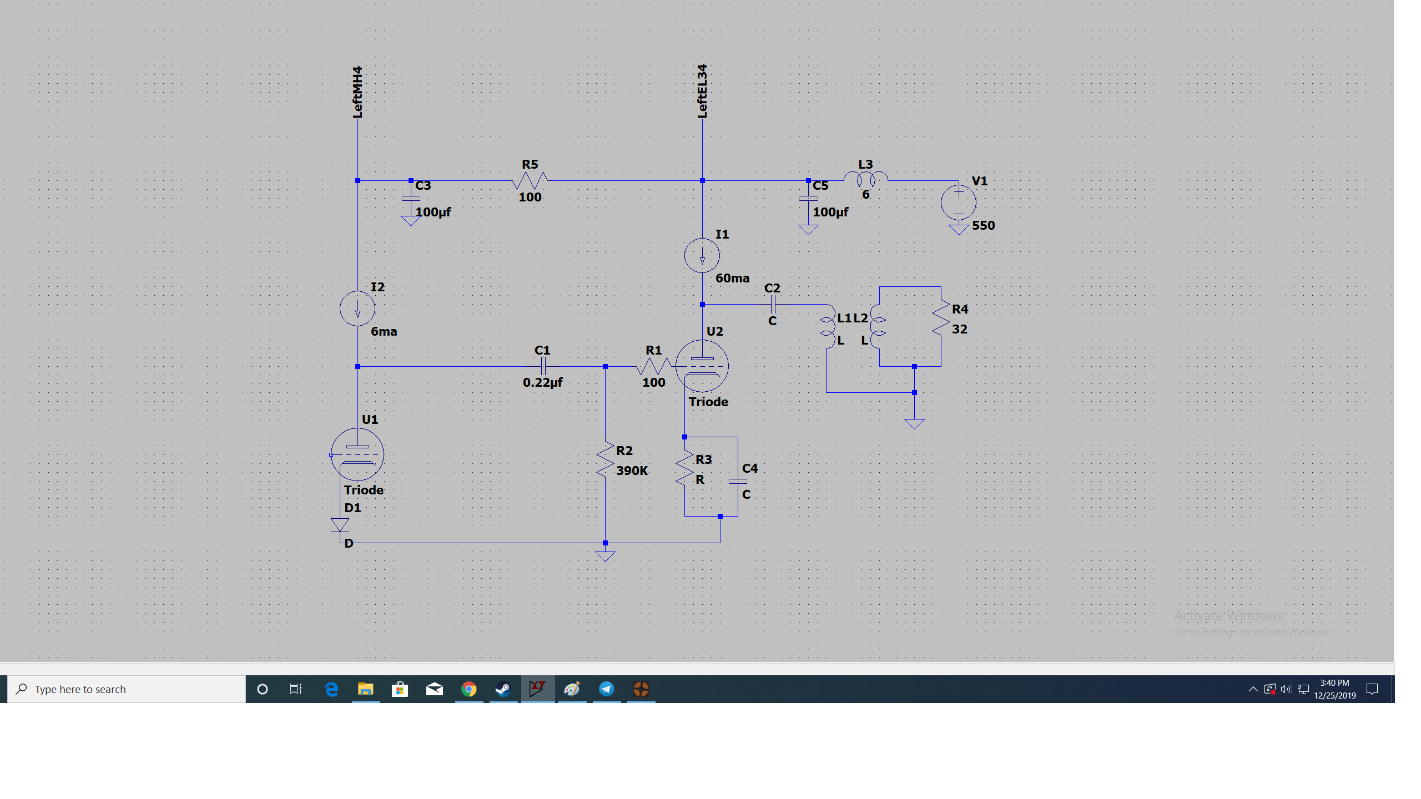
Task: Click the 100µf value of C5
Action: pos(830,212)
